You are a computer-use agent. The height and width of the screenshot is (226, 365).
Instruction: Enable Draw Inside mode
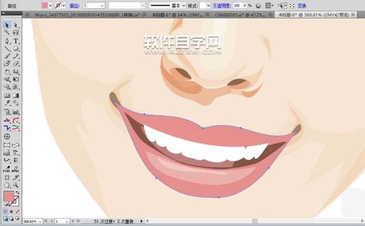[17, 219]
